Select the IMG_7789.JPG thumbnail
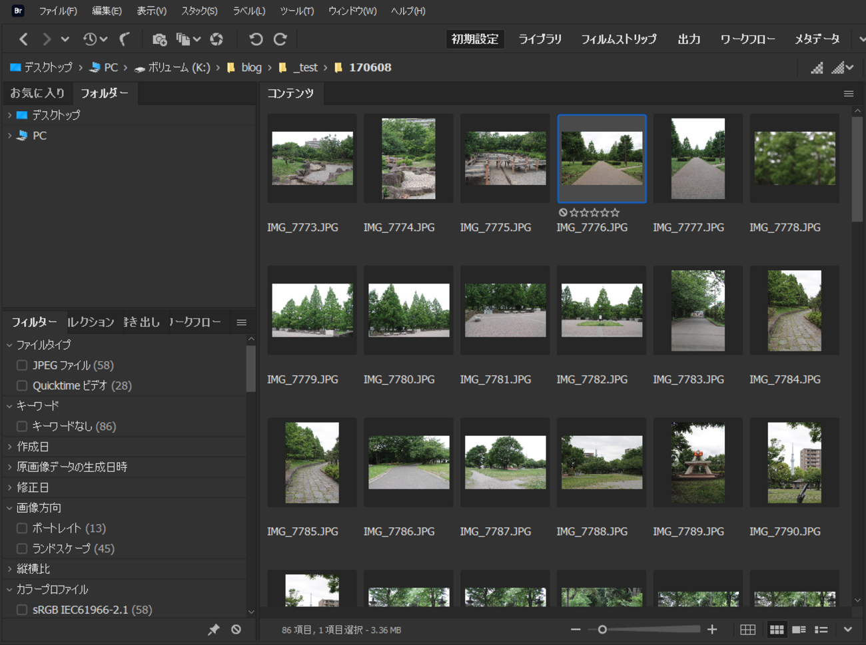The height and width of the screenshot is (645, 866). click(698, 463)
